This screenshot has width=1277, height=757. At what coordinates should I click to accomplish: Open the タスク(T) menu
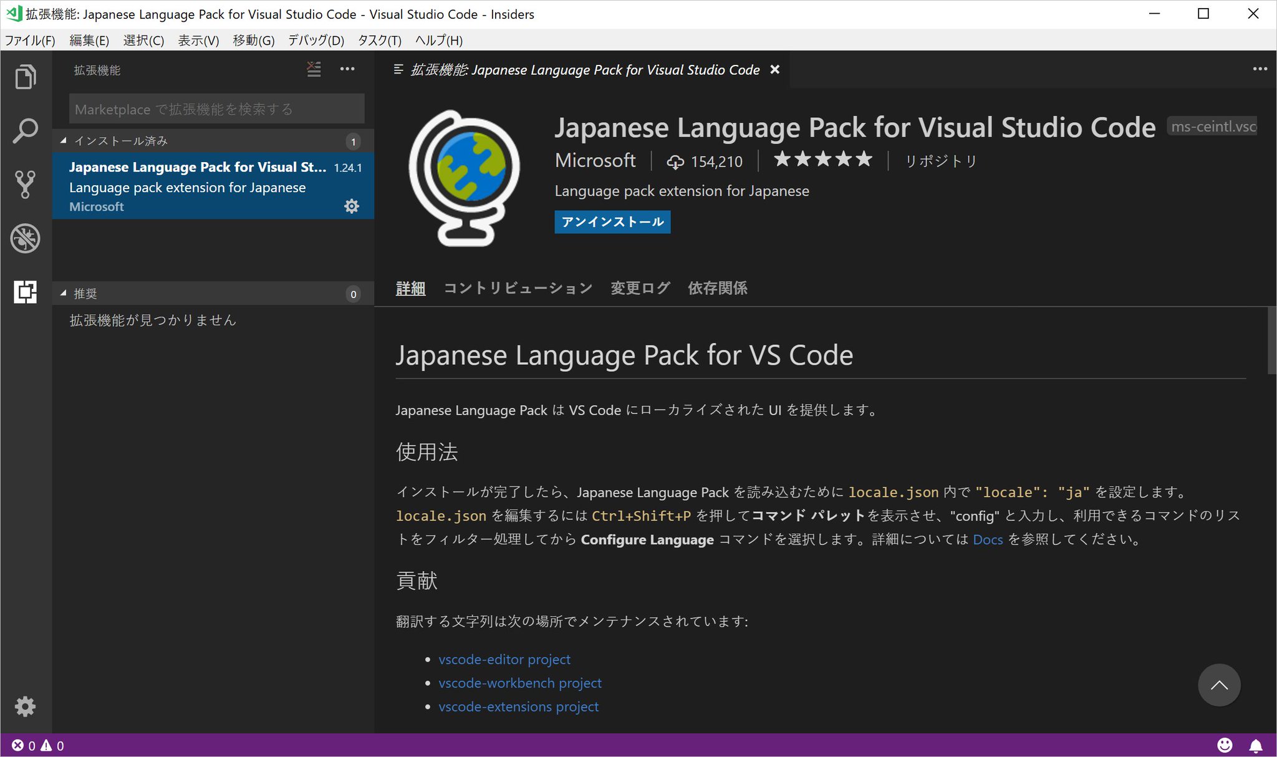379,41
